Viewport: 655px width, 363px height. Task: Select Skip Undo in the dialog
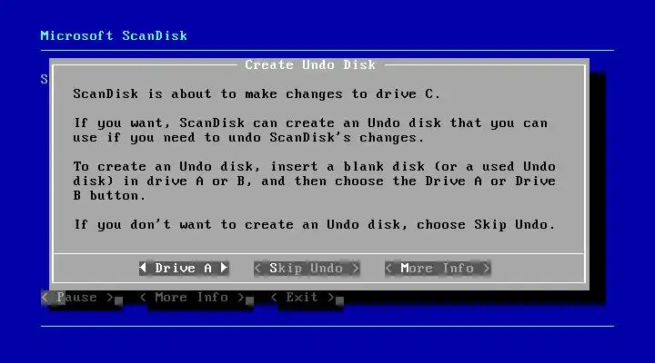tap(307, 268)
